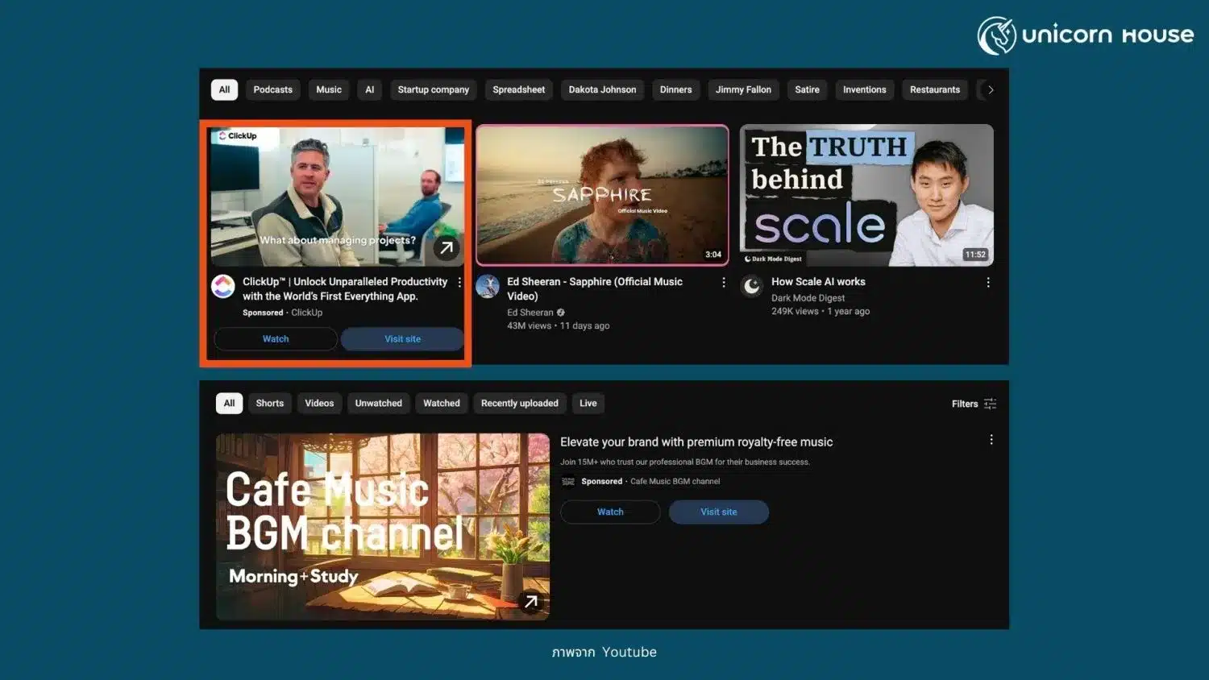Click the 11:52 duration badge

click(975, 255)
